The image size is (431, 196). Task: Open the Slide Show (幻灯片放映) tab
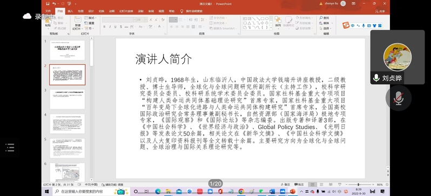pos(126,11)
